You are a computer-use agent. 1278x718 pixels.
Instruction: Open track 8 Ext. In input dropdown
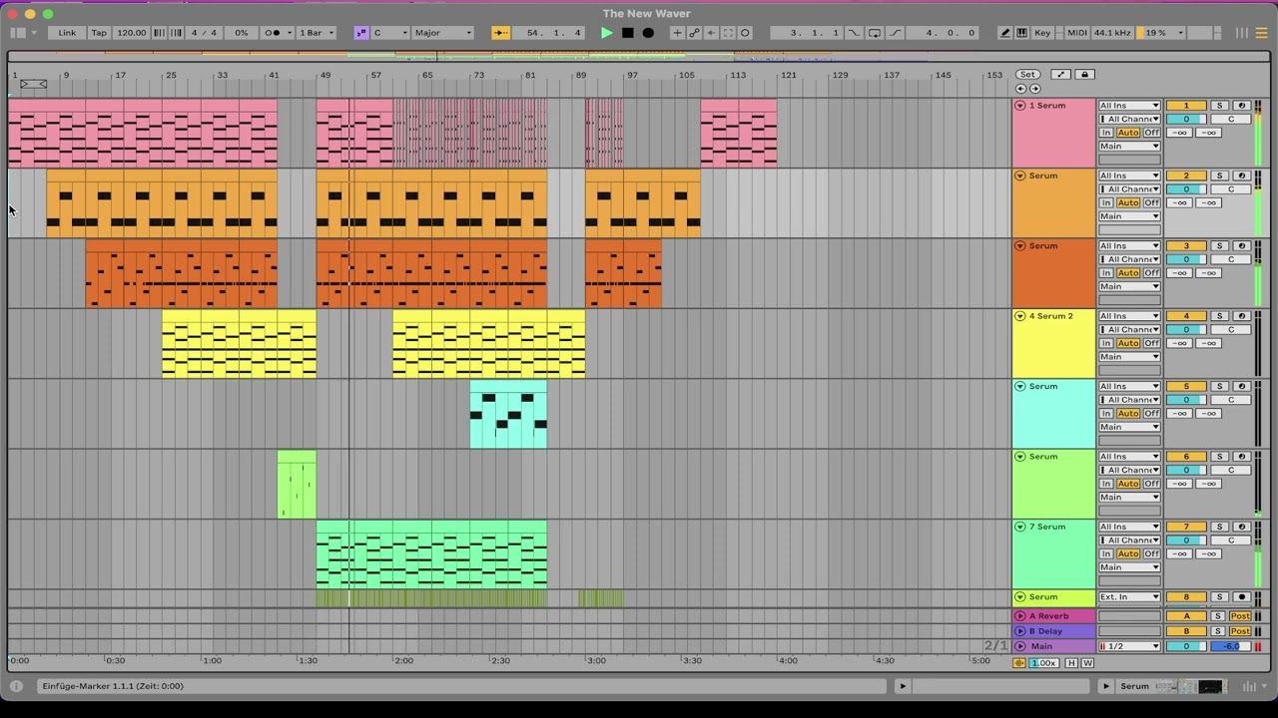click(1129, 597)
